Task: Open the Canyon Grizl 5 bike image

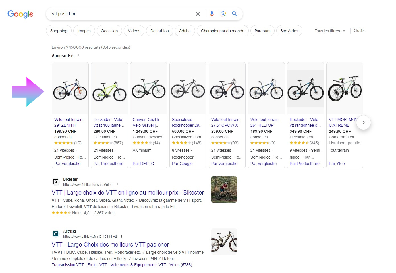Action: click(x=149, y=89)
